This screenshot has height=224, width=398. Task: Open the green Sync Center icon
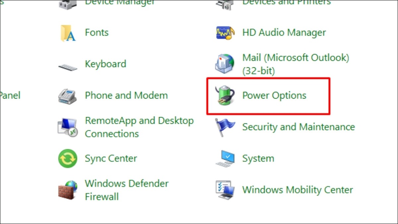click(x=68, y=159)
